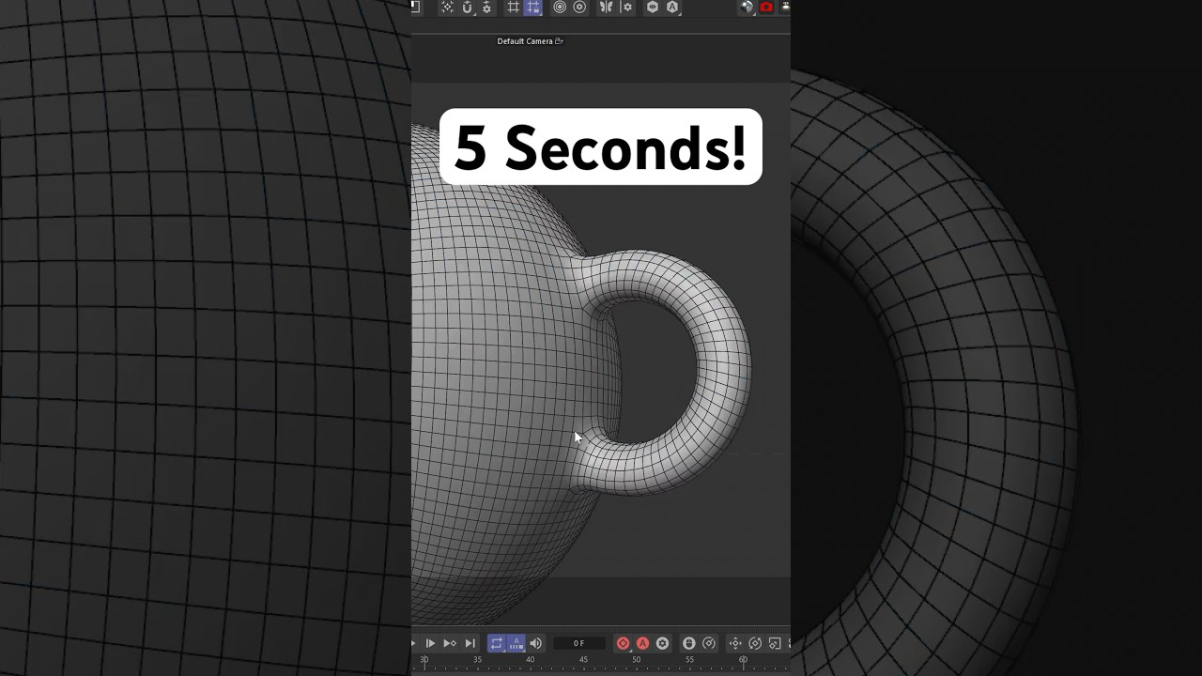1202x676 pixels.
Task: Click frame 35 on timeline ruler
Action: click(477, 660)
